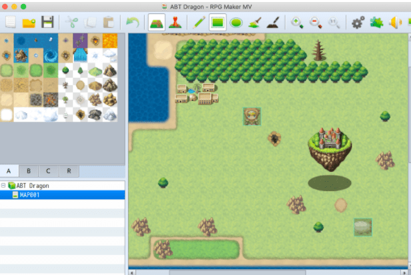Collapse the ABT Dragon project tree
Image resolution: width=411 pixels, height=275 pixels.
tap(3, 186)
